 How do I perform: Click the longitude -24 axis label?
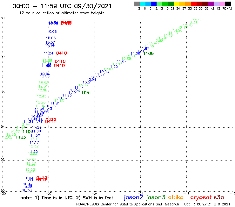tap(95, 194)
